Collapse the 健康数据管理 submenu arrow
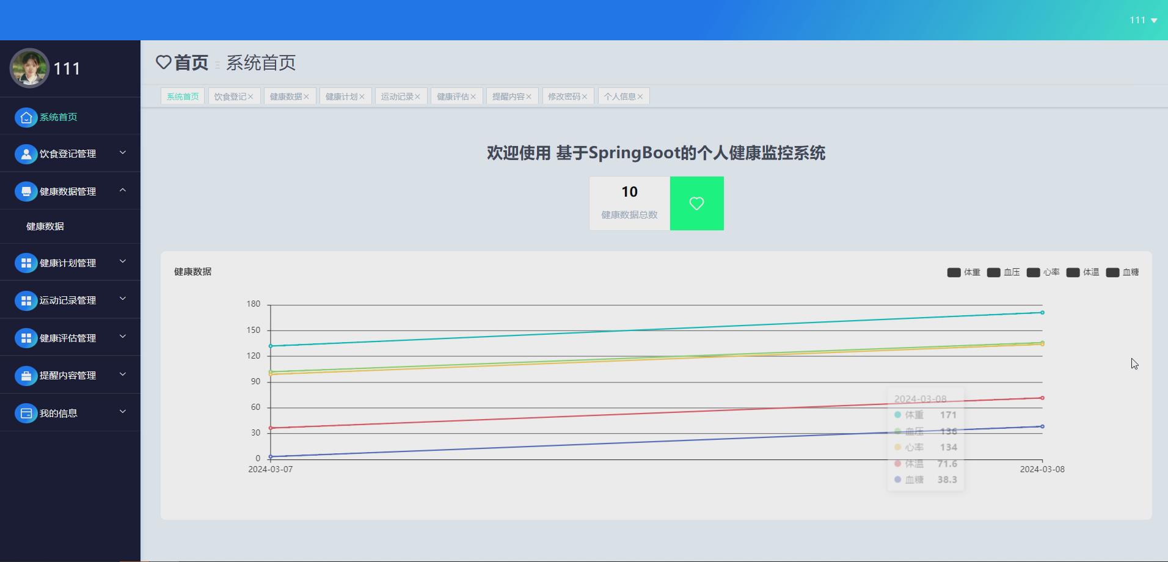The width and height of the screenshot is (1168, 562). [122, 190]
